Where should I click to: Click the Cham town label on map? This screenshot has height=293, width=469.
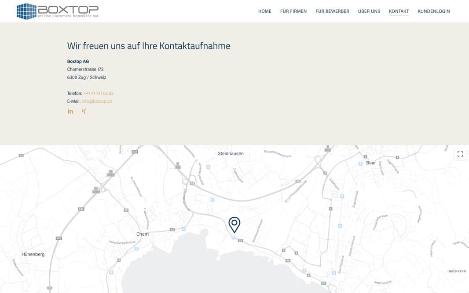[143, 234]
